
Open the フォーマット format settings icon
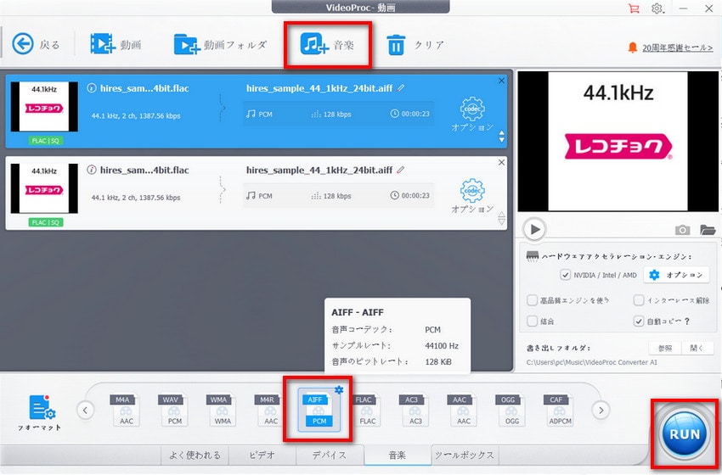[41, 412]
